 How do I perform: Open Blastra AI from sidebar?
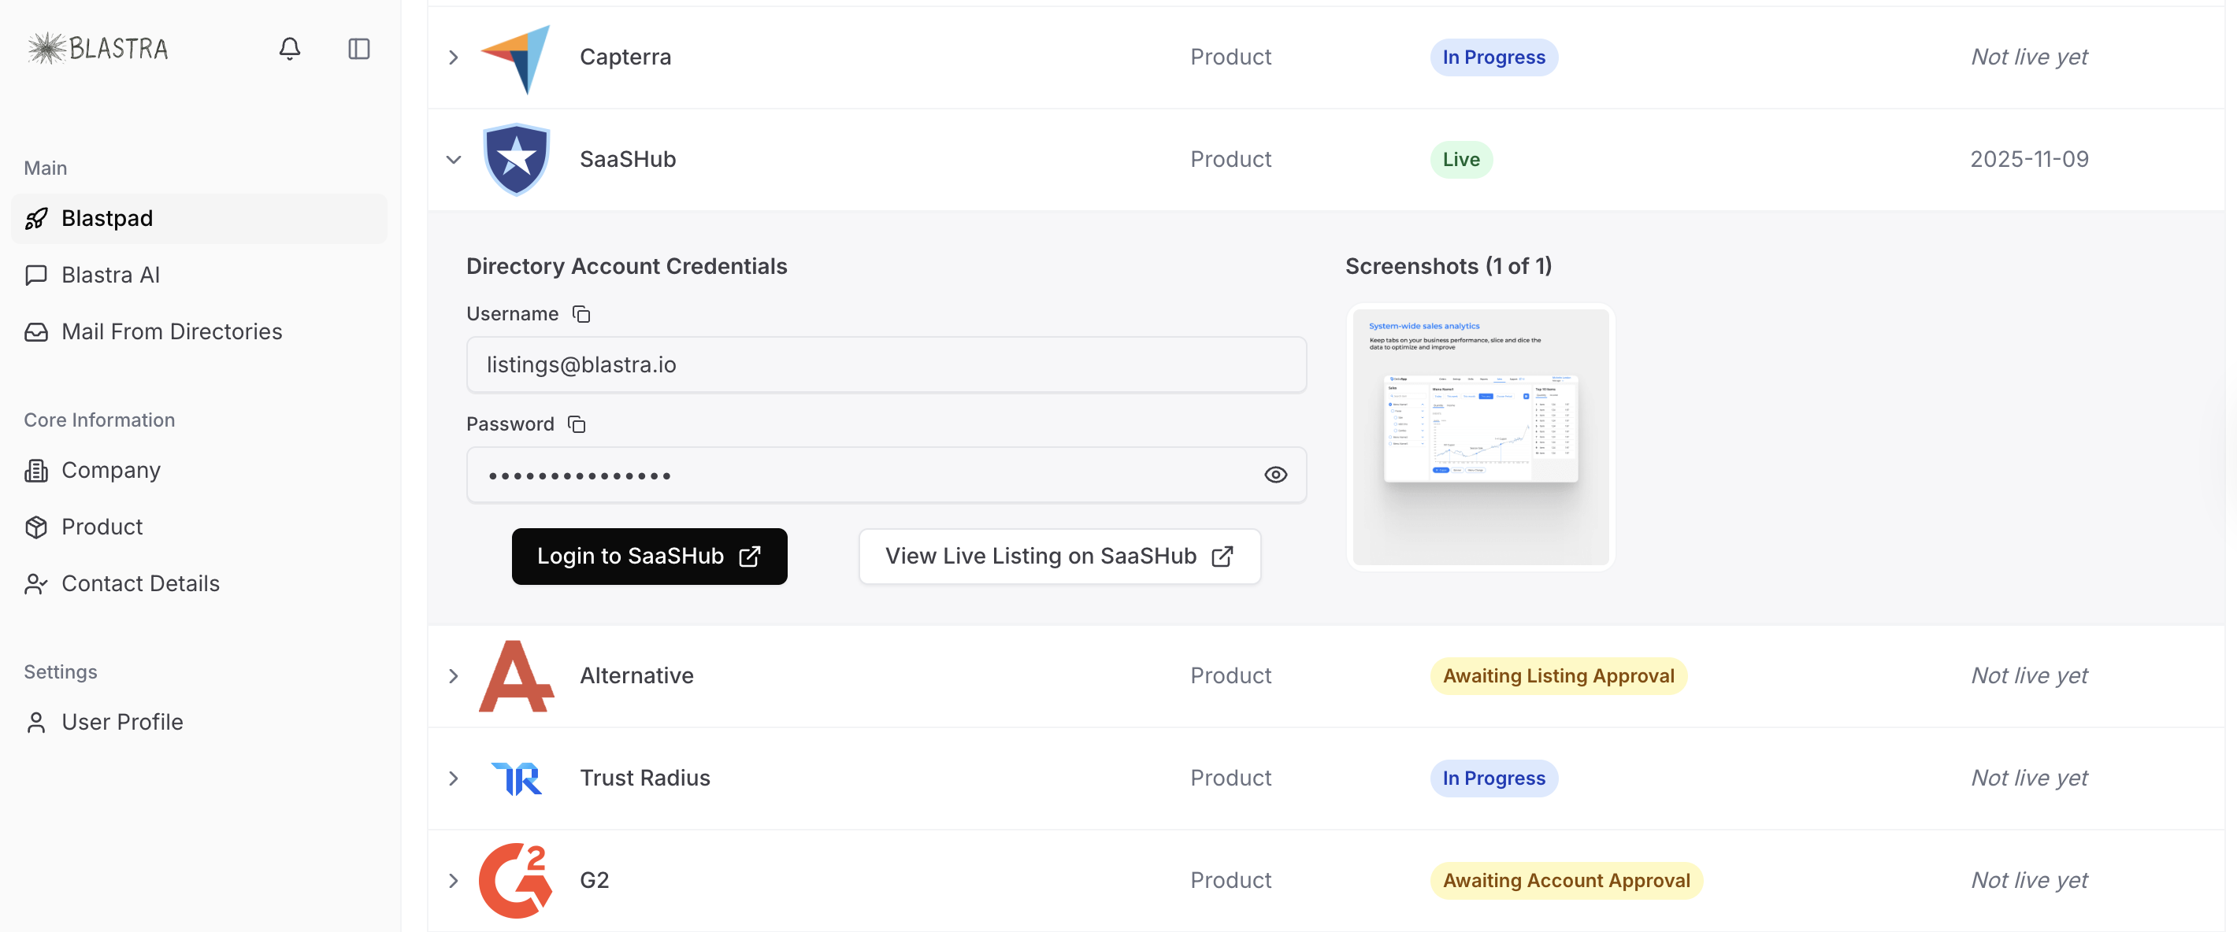pos(110,275)
